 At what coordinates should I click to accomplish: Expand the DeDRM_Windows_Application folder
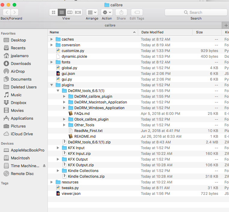click(x=64, y=108)
